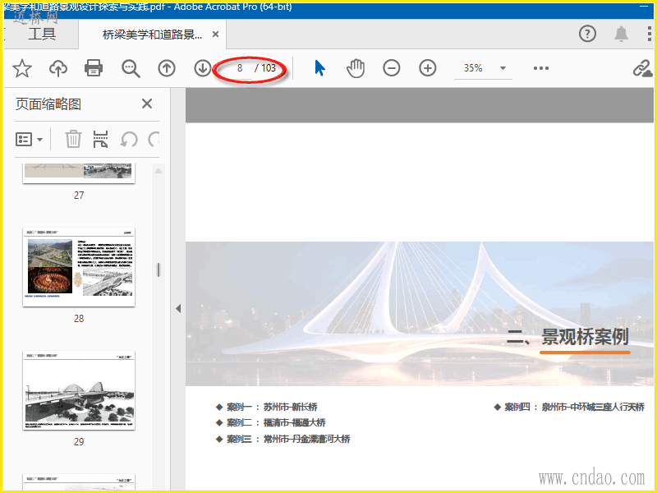Delete the selected pages with the trash icon
Viewport: 657px width, 493px height.
point(73,139)
